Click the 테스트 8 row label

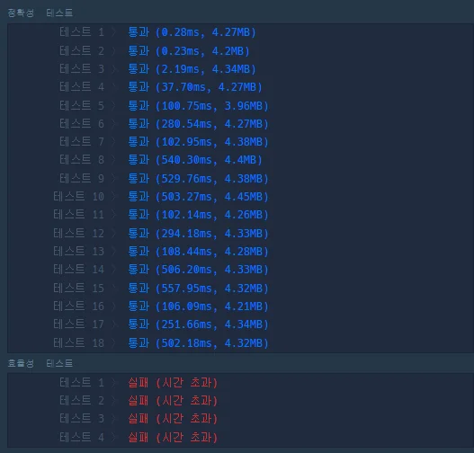coord(82,160)
